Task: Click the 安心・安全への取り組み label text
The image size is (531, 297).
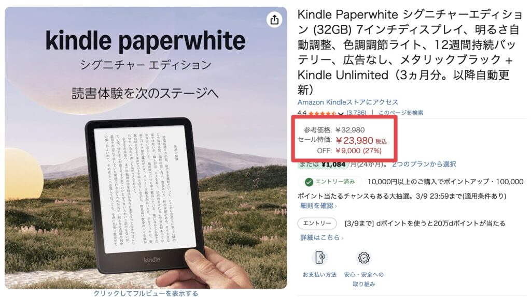Action: (x=364, y=279)
